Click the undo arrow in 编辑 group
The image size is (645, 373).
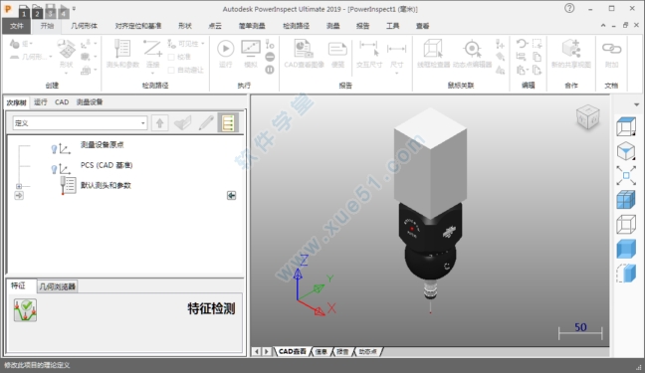pos(522,43)
